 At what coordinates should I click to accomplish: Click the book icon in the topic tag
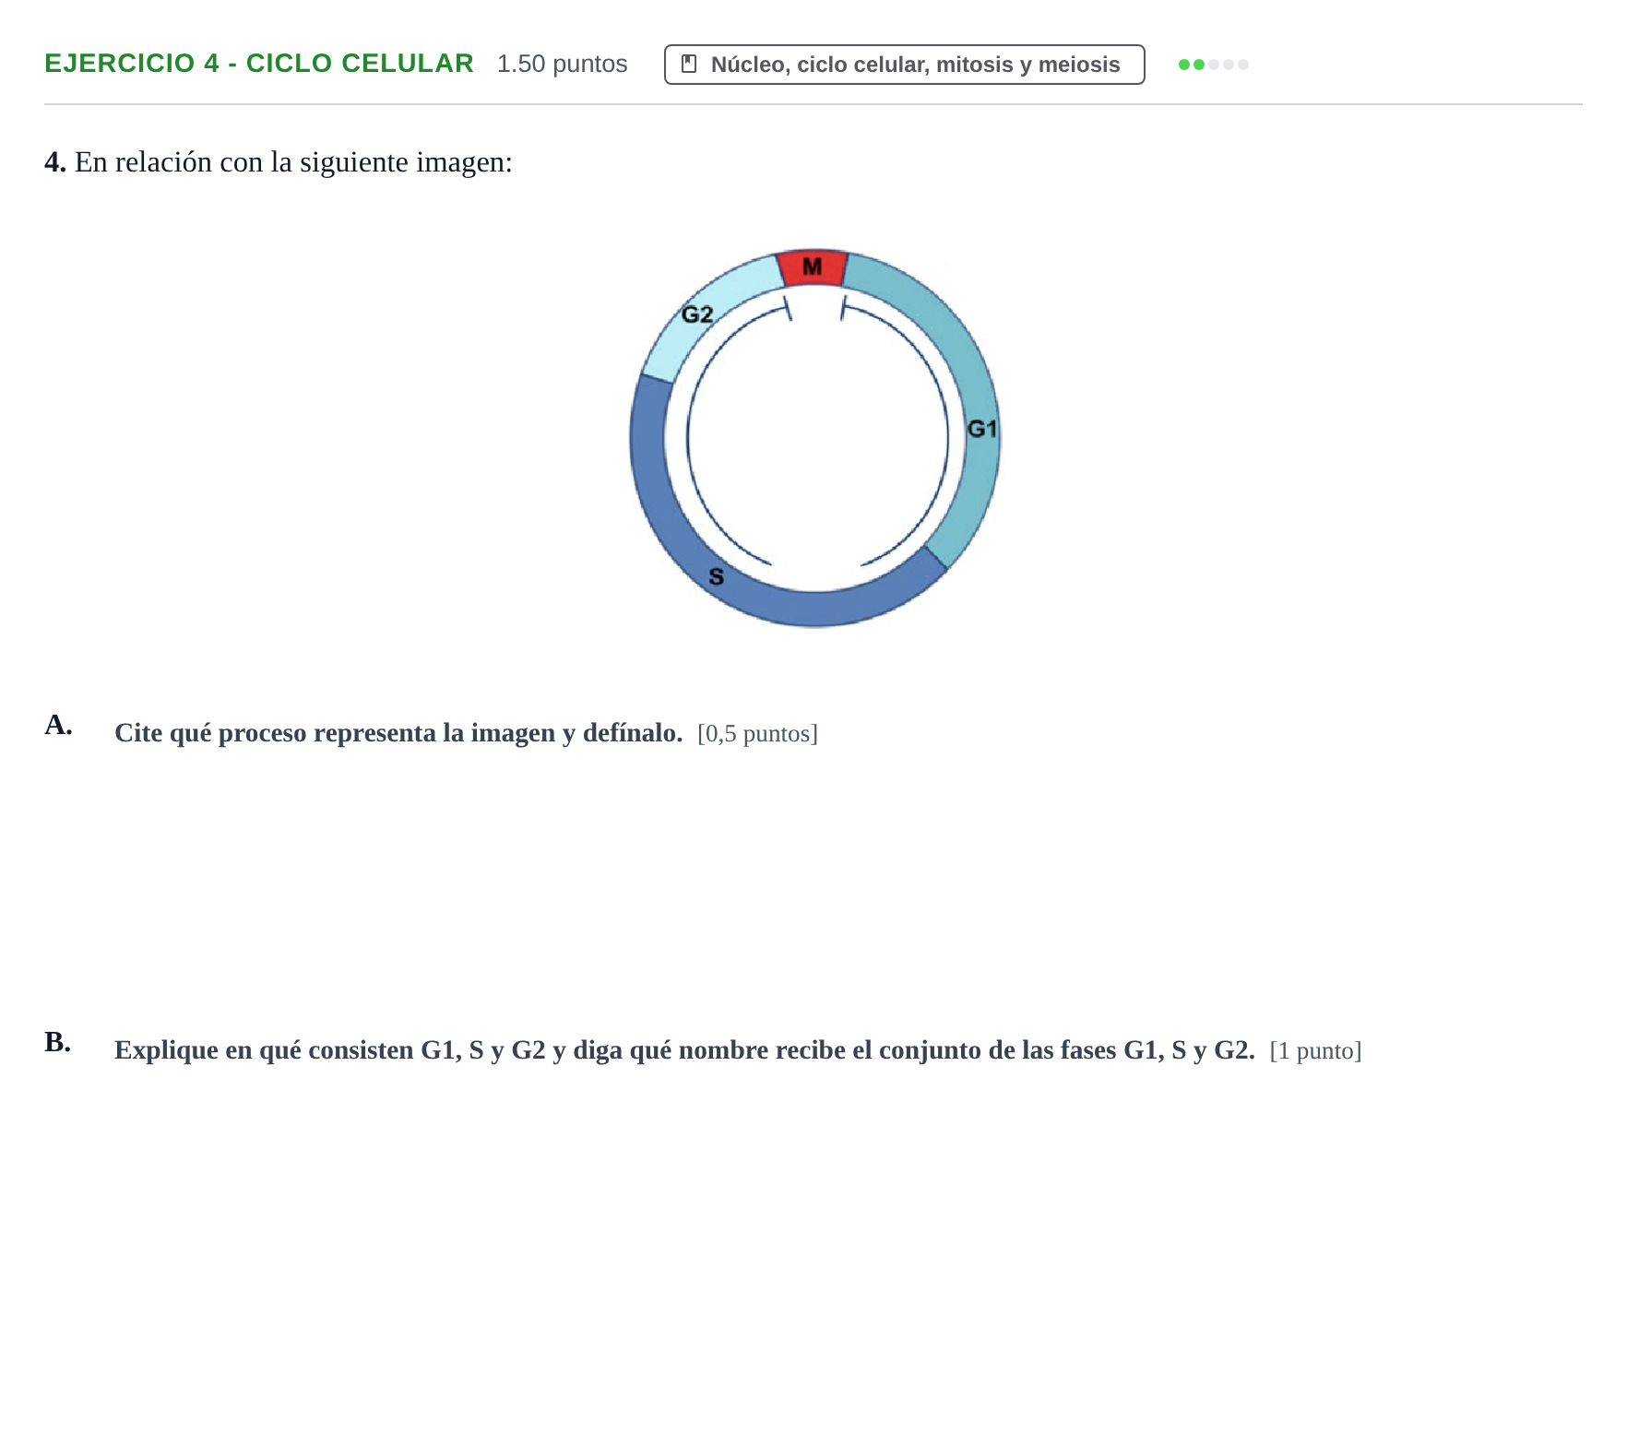click(689, 65)
